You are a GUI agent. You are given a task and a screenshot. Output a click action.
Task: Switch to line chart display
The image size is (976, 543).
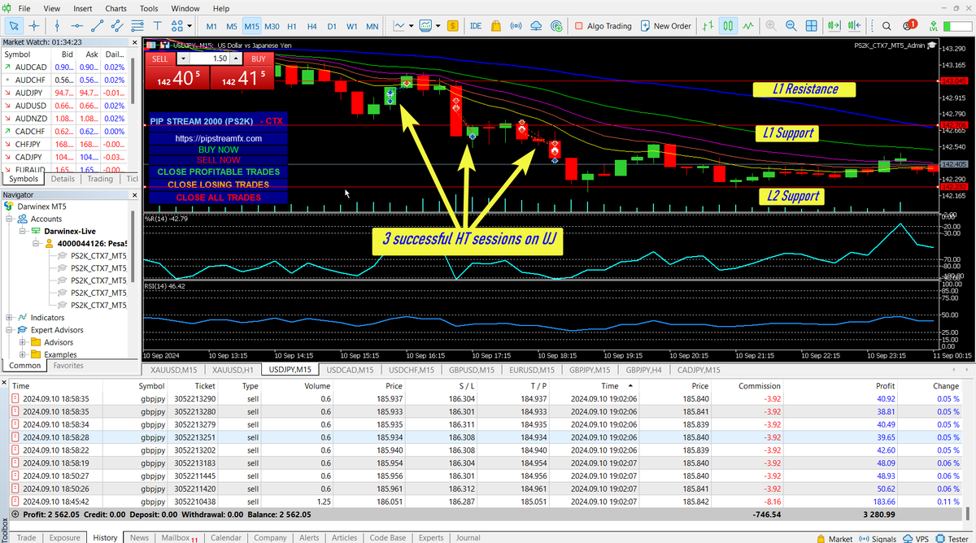tap(749, 26)
